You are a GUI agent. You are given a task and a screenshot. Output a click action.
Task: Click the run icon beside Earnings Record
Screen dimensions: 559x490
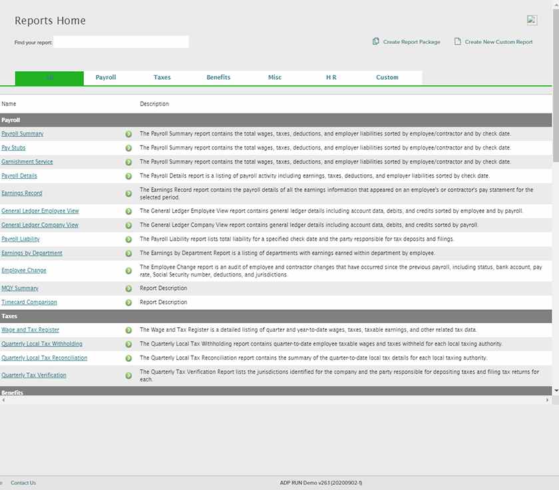[x=128, y=193]
